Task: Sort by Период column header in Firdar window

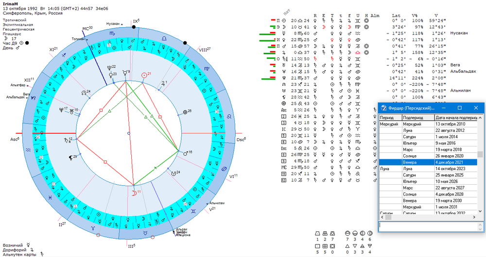Action: (x=391, y=117)
